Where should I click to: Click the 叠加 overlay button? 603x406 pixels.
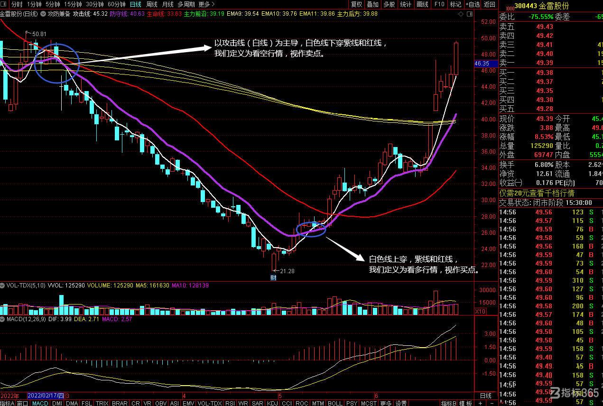click(x=373, y=4)
